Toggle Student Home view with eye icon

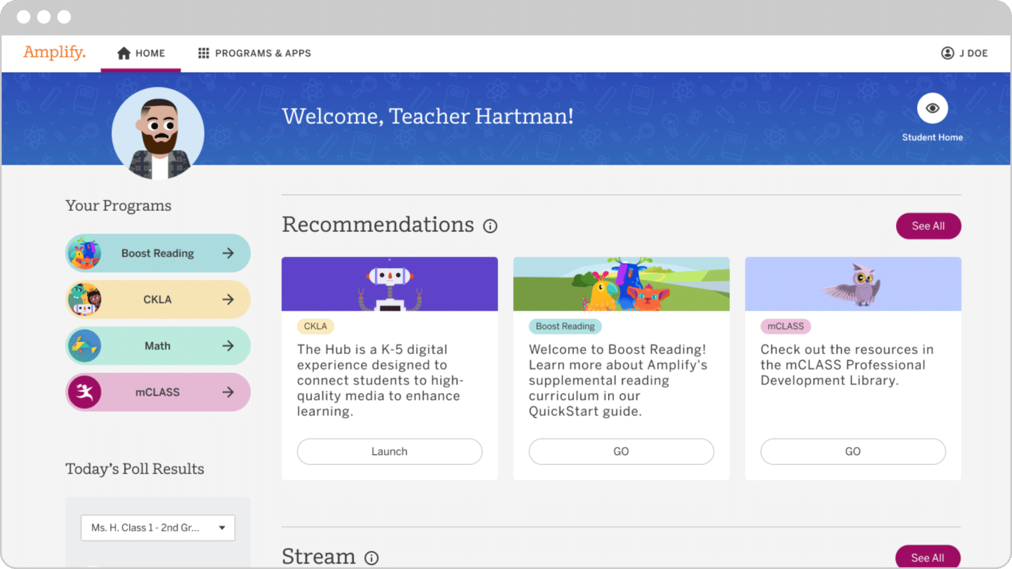click(x=932, y=109)
